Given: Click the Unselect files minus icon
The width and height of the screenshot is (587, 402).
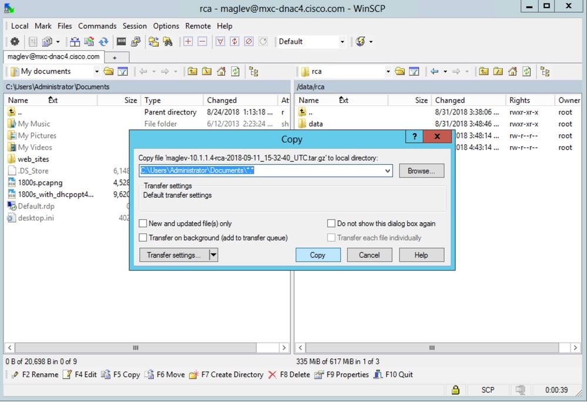Looking at the screenshot, I should [202, 42].
